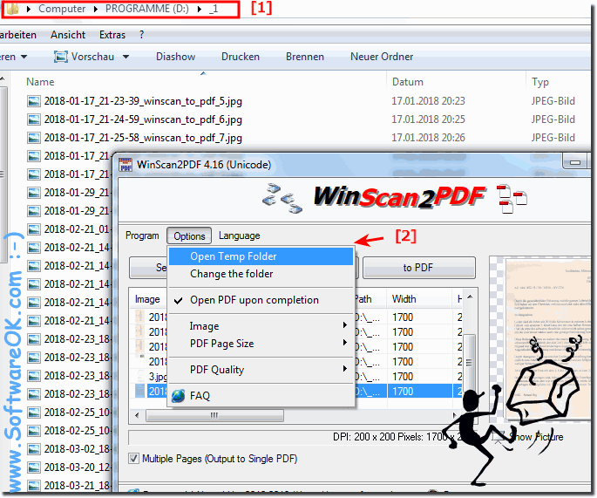Click date cell 17.01.2018 20:23
597x498 pixels.
click(428, 101)
